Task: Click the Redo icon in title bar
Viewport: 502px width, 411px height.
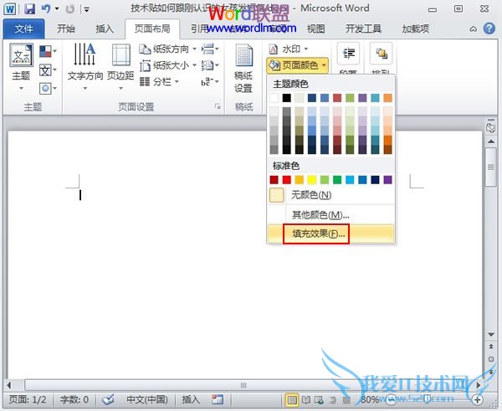Action: 69,9
